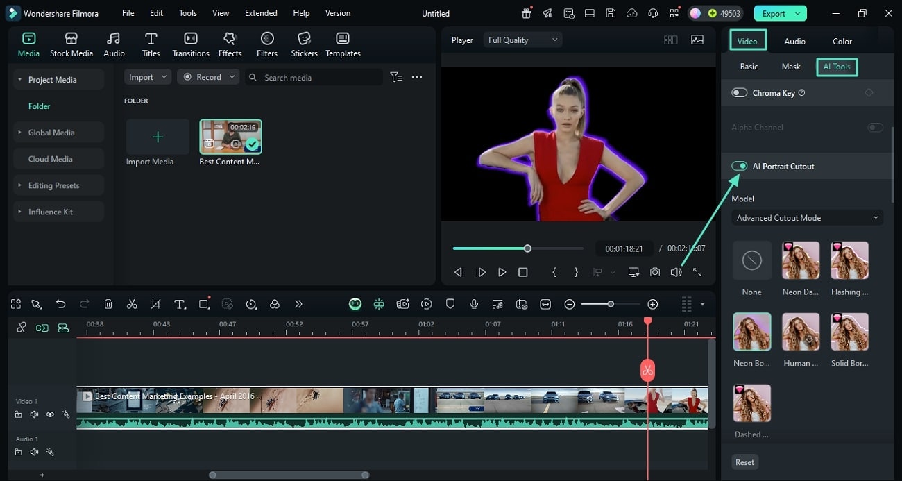Switch to the Mask sub-tab
The width and height of the screenshot is (902, 481).
click(x=791, y=67)
